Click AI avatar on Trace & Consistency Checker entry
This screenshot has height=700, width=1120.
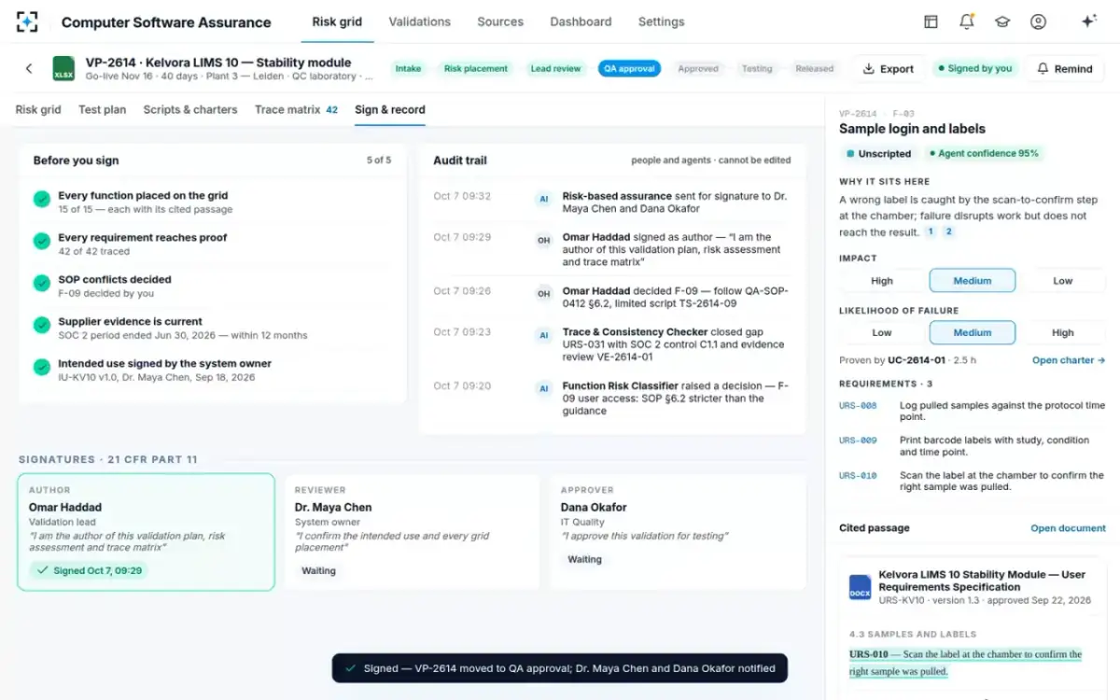coord(543,335)
